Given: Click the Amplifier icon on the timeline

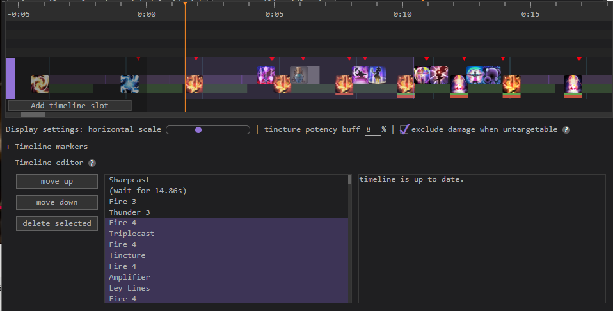Looking at the screenshot, I should (x=360, y=75).
